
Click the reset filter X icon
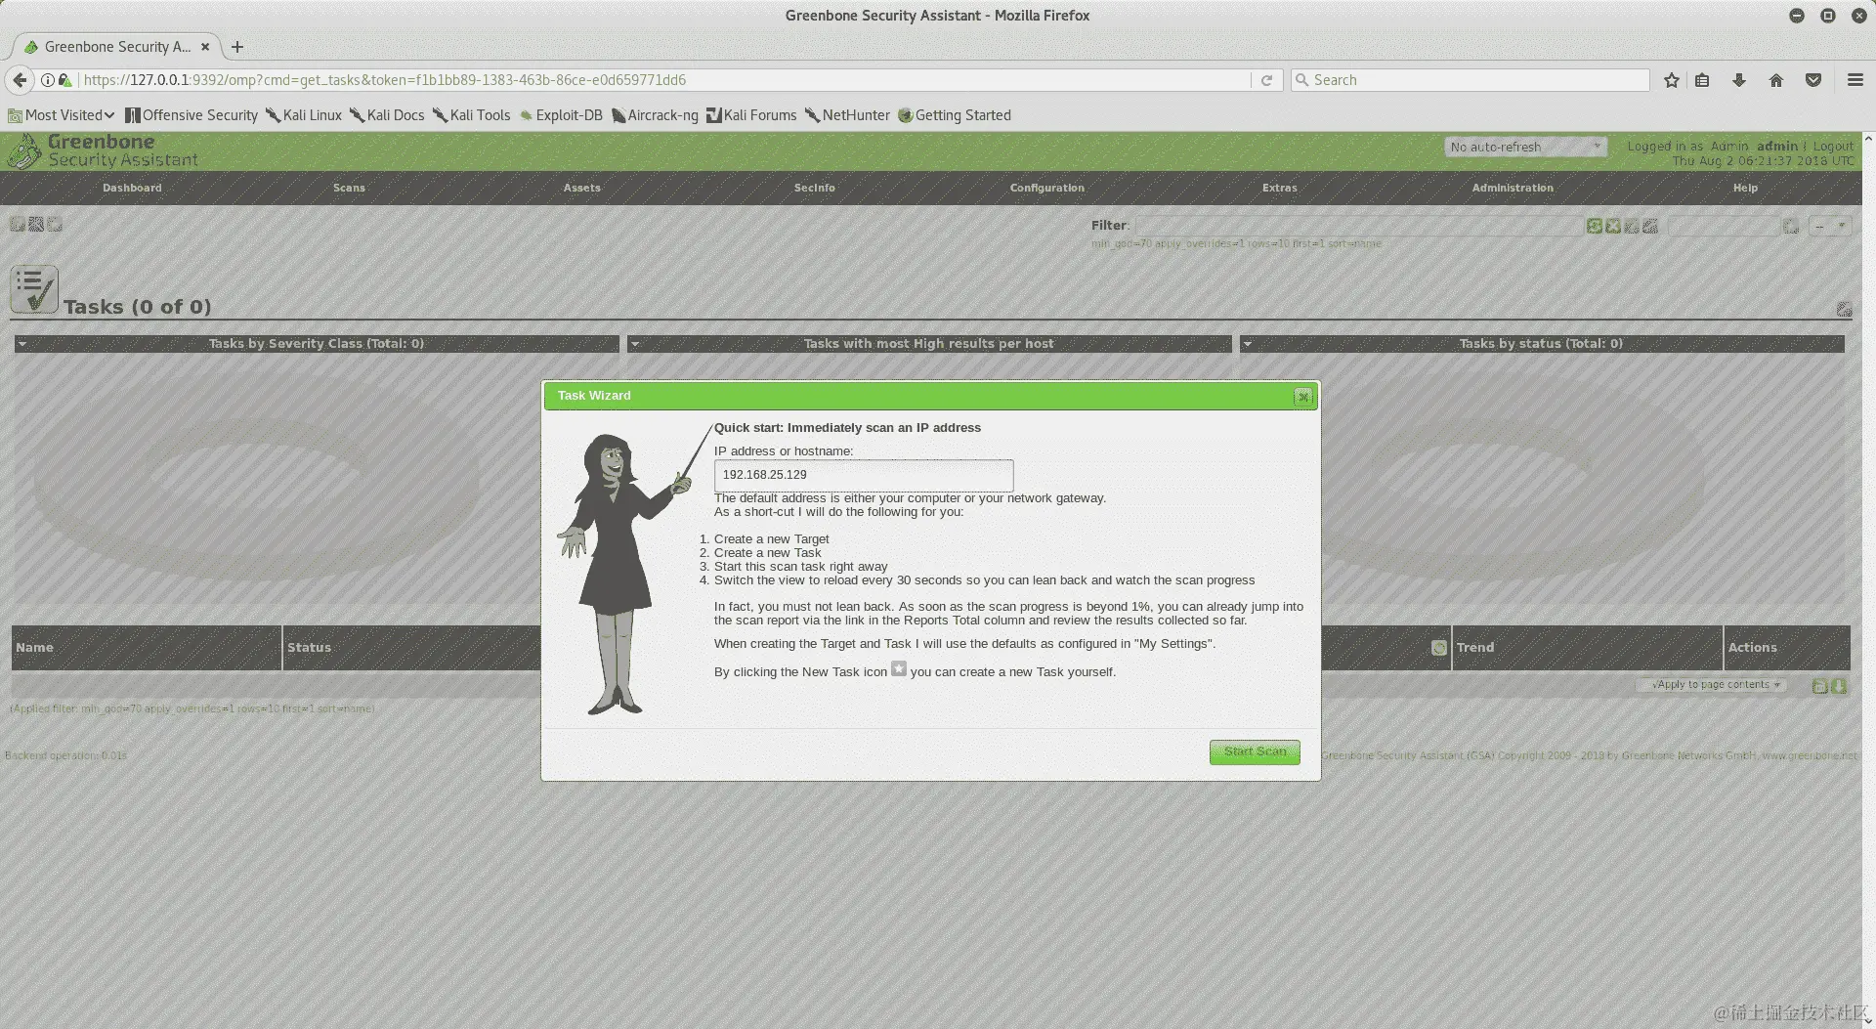tap(1613, 226)
